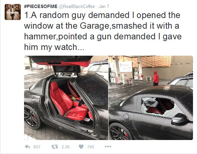Click the raised gullwing door in left photo
Screen dimensions: 197x154
point(60,61)
